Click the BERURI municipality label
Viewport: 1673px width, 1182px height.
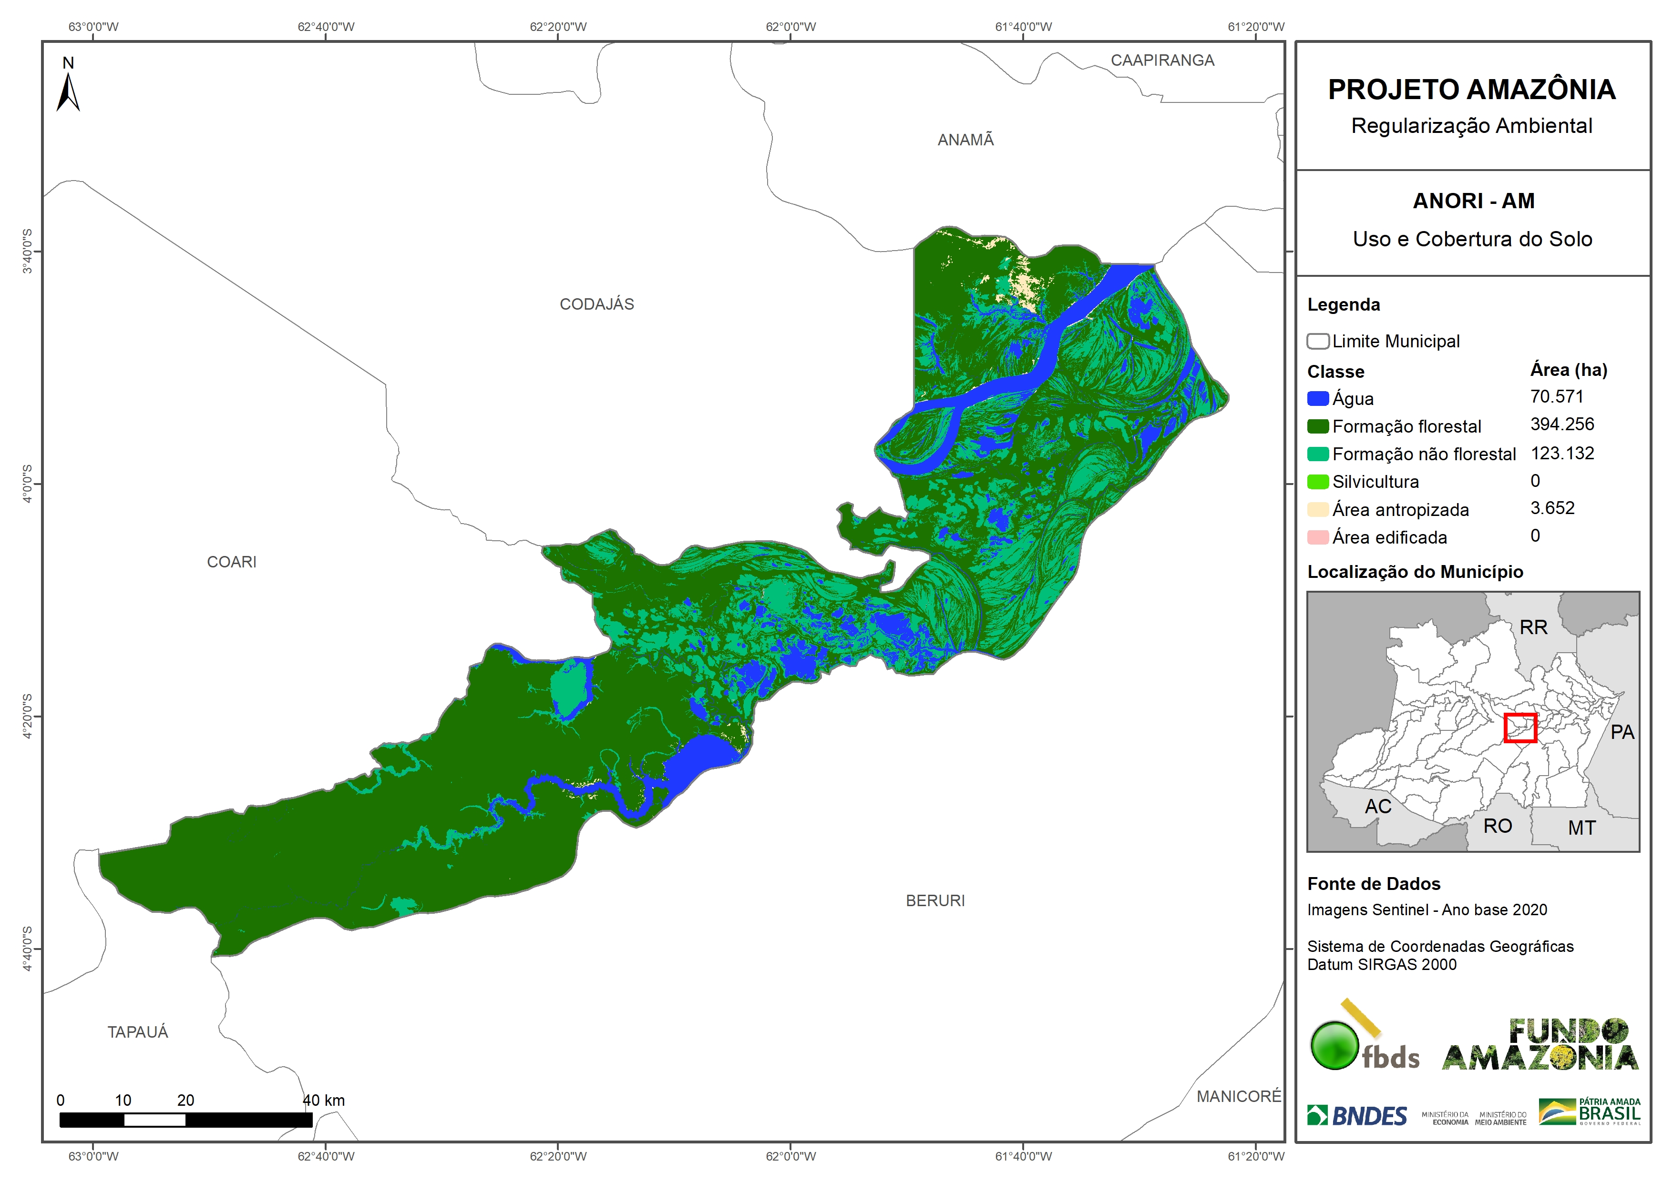935,901
